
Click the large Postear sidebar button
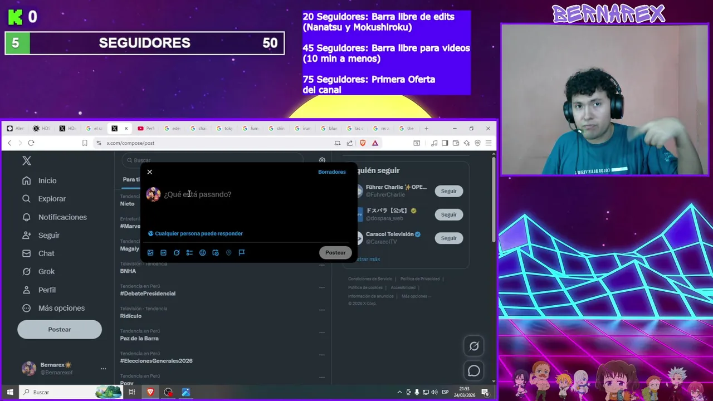[x=60, y=330]
